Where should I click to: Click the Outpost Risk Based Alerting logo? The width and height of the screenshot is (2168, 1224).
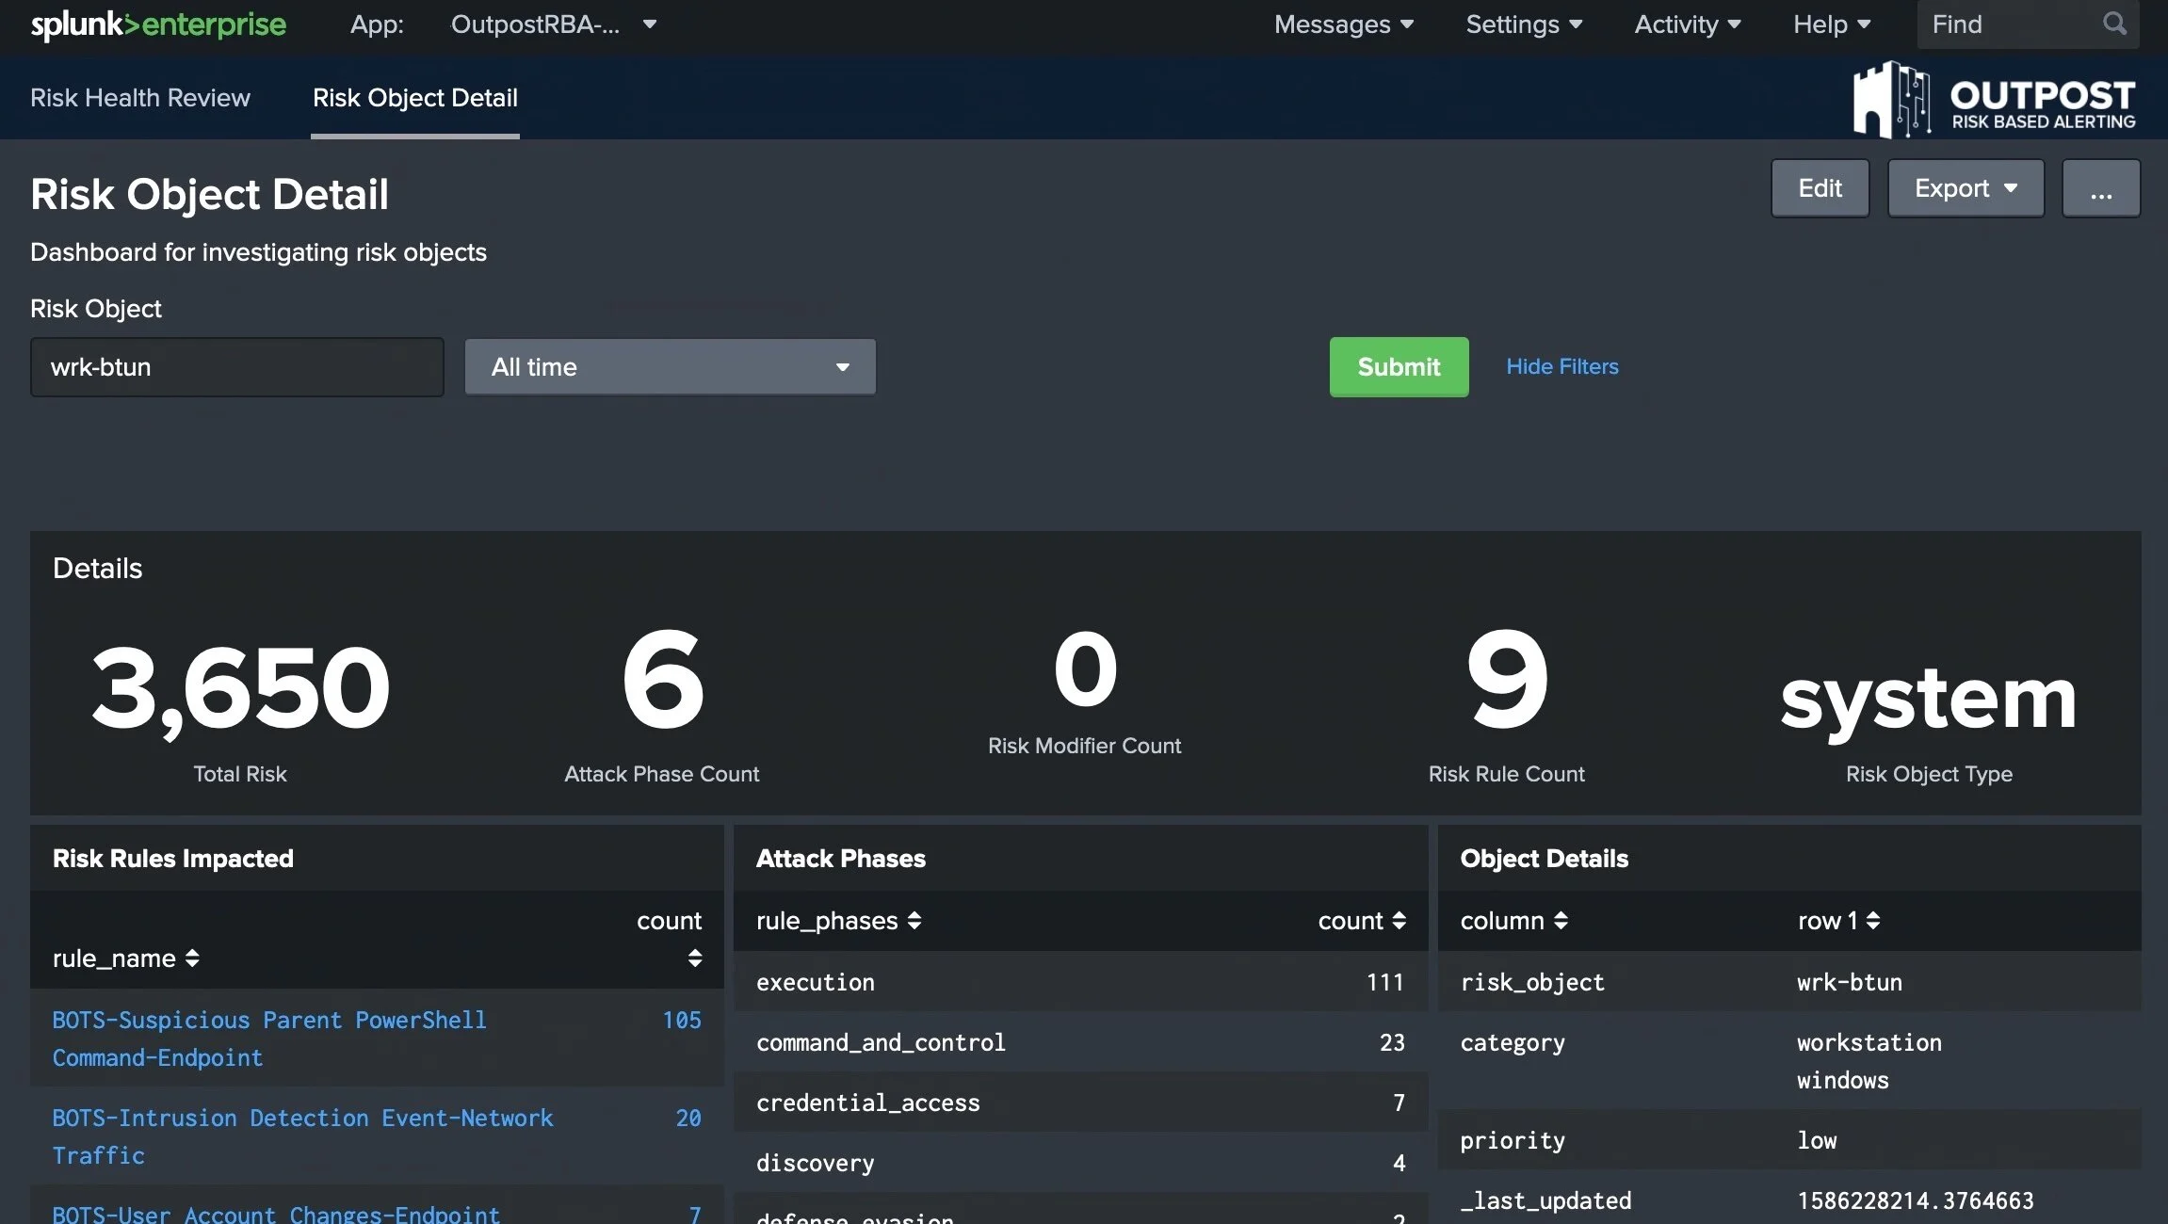[1995, 100]
